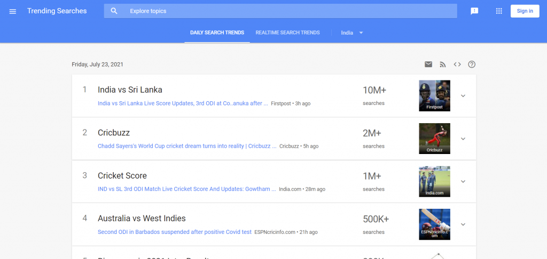Open the India country dropdown

[x=352, y=33]
